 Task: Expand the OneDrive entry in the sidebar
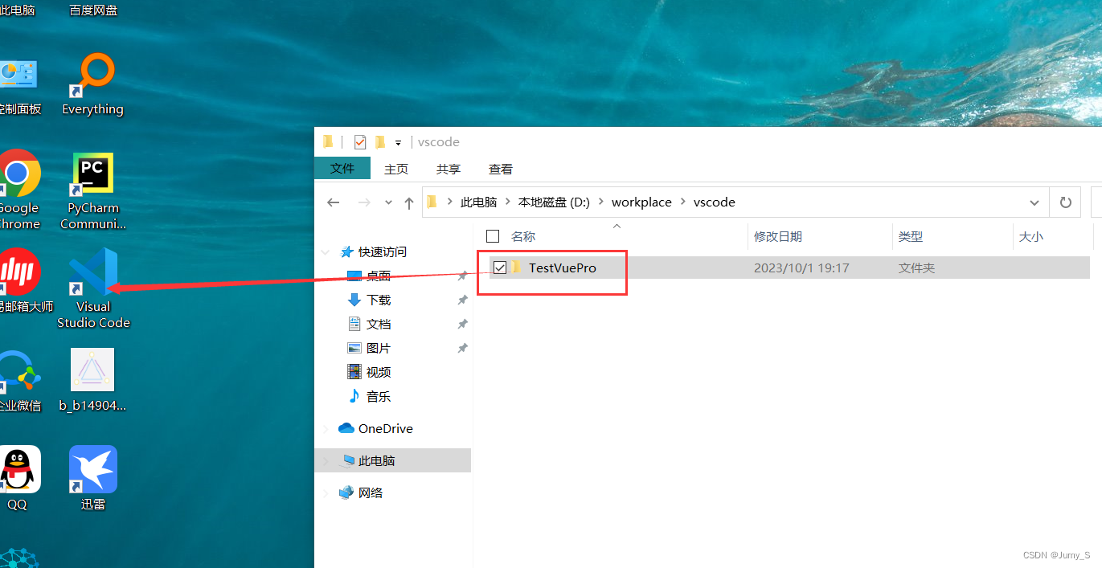(325, 428)
